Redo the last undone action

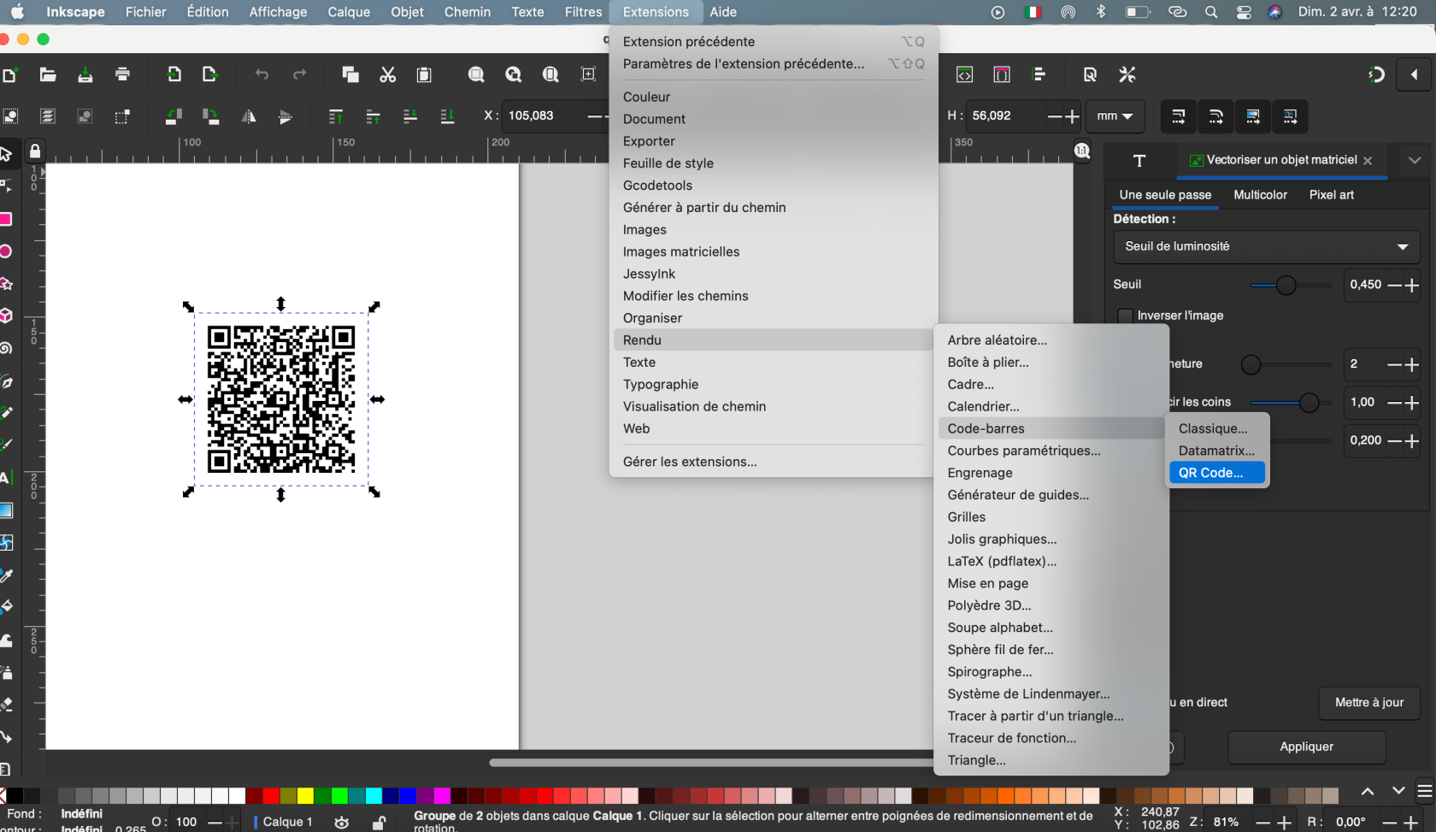[299, 74]
